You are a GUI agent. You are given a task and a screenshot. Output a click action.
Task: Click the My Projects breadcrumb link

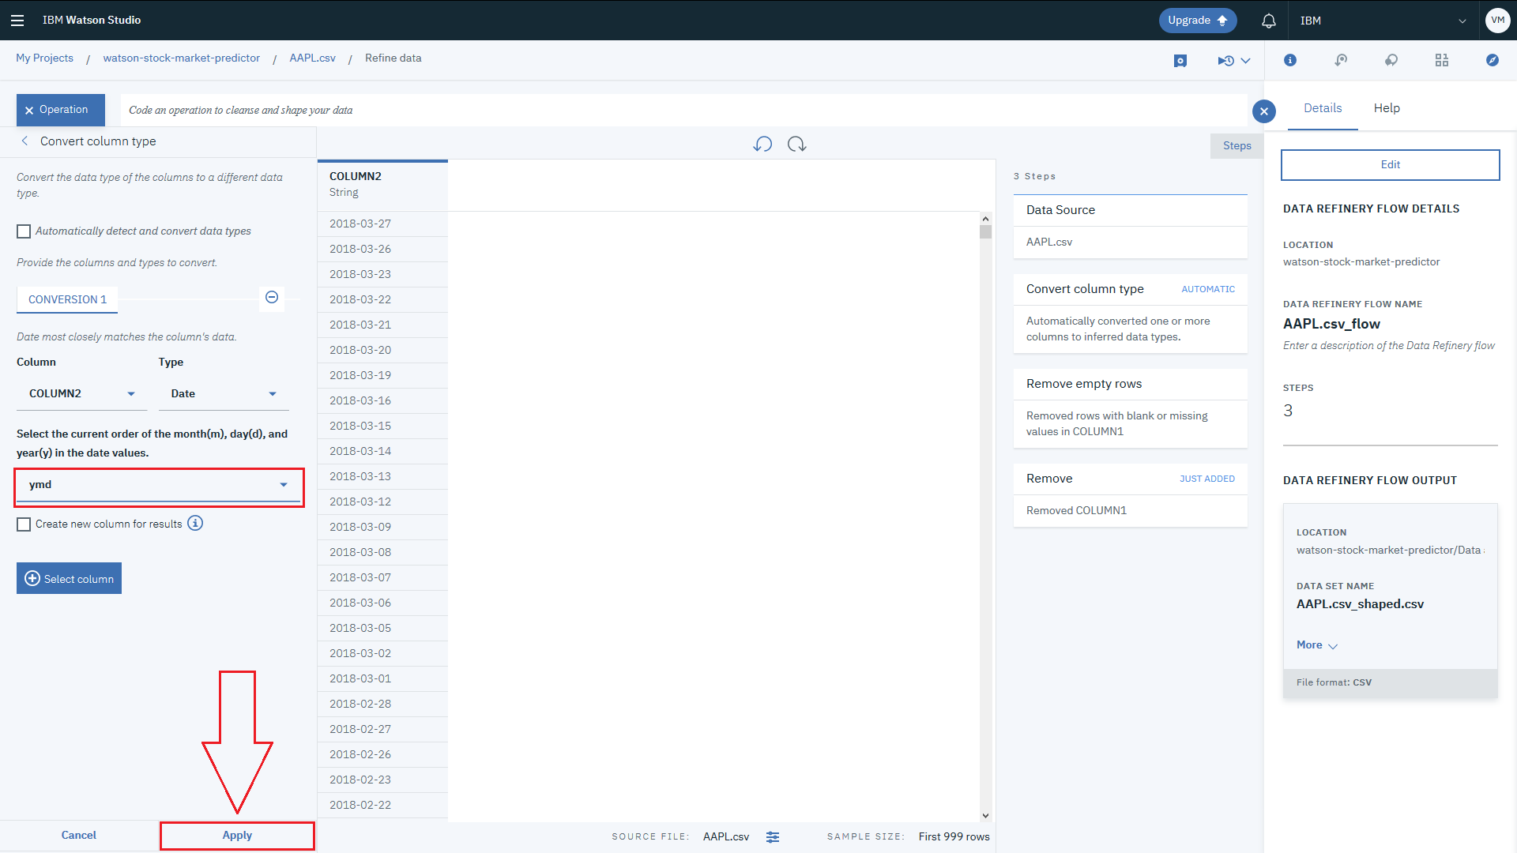44,58
